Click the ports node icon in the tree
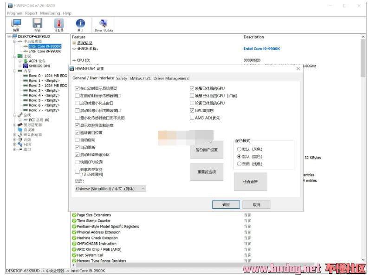The image size is (370, 278). click(x=20, y=149)
